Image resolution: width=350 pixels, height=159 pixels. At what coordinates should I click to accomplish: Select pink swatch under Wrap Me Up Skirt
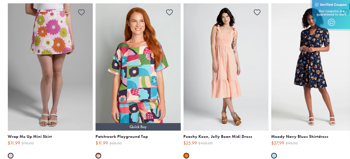[x=11, y=156]
